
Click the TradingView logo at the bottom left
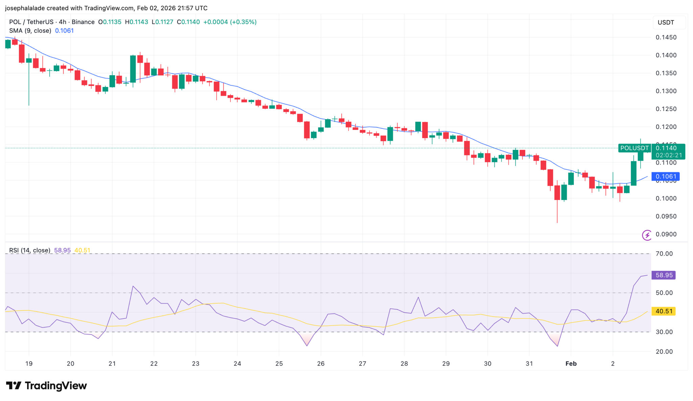coord(46,385)
